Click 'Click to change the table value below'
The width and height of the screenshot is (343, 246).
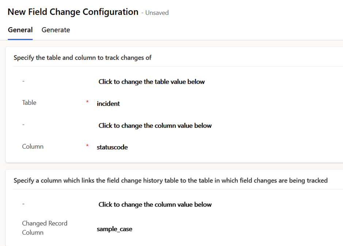click(151, 82)
